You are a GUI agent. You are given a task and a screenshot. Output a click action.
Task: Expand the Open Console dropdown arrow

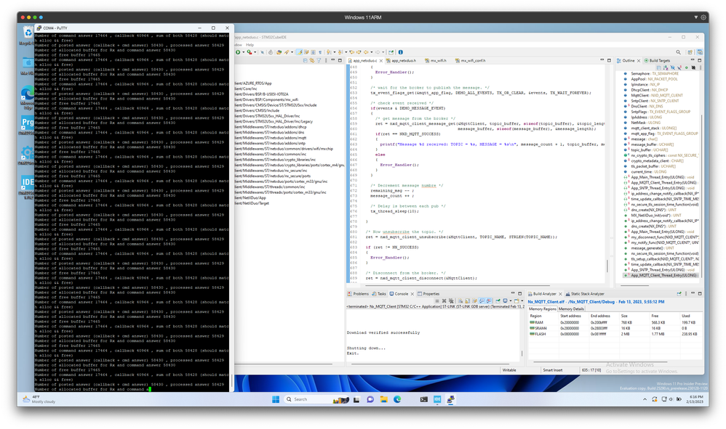(522, 301)
